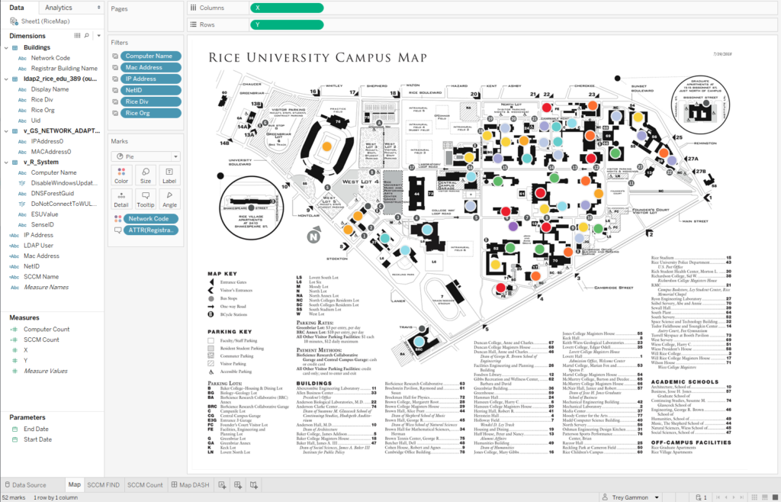Click tooltip icon beside ATTR(Registra.. pill
Screen dimensions: 781x502
pyautogui.click(x=118, y=230)
